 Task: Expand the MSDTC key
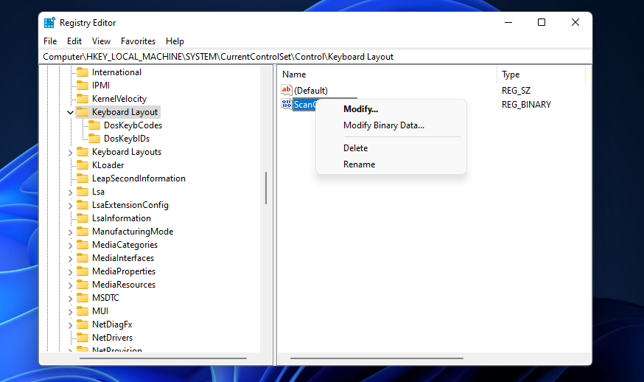[x=70, y=299]
